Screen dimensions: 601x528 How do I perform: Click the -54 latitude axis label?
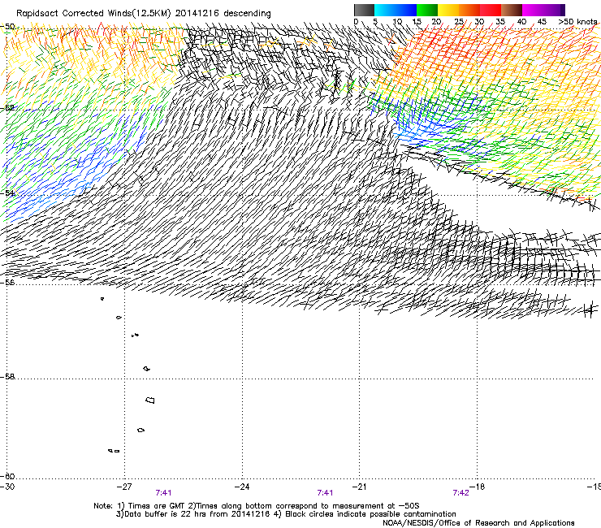(7, 193)
